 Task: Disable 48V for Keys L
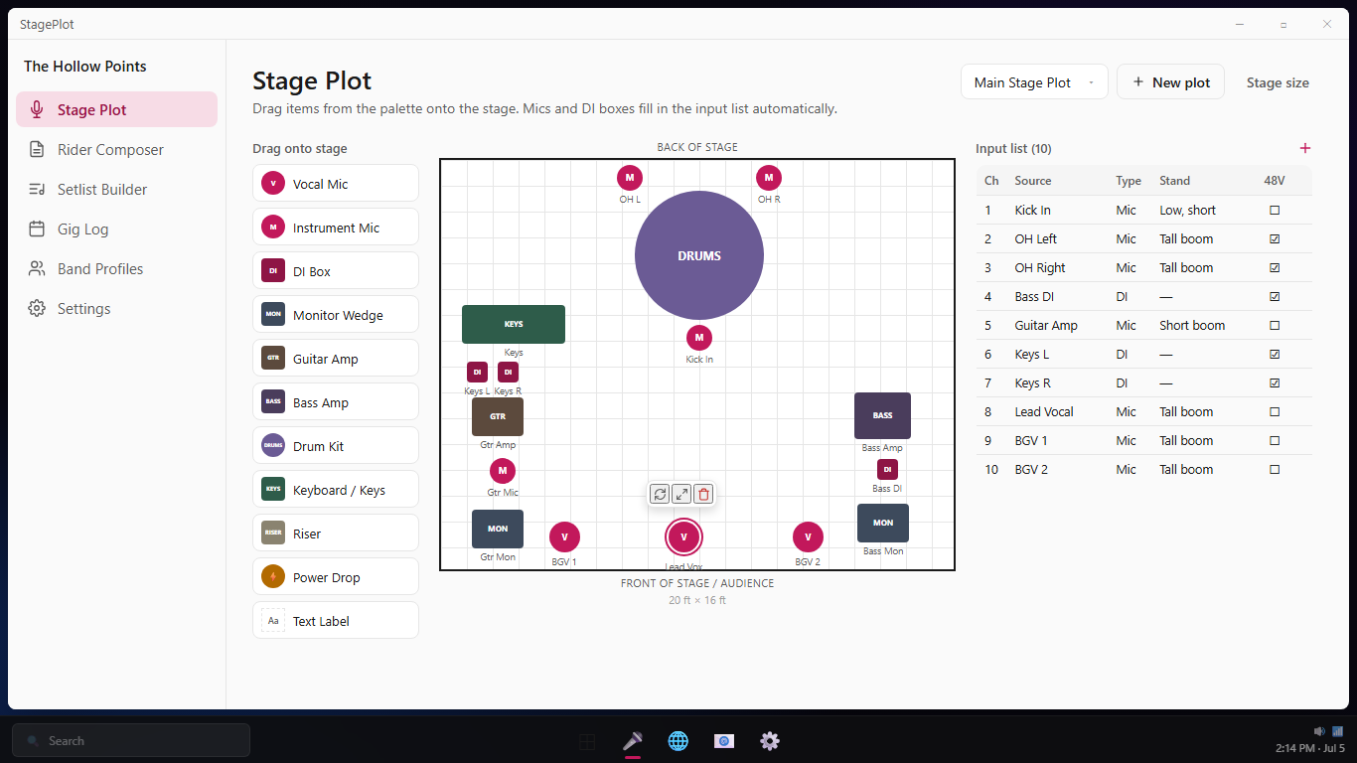(1275, 355)
